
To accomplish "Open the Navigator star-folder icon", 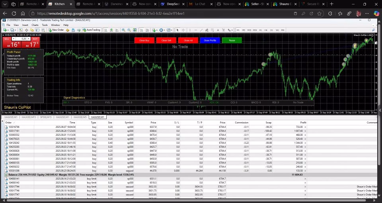I will [x=32, y=30].
